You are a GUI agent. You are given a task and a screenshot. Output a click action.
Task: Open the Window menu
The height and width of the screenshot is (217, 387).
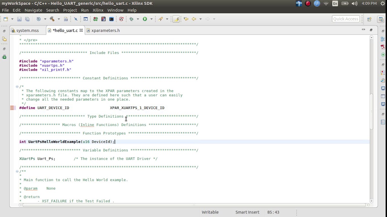[x=115, y=10]
